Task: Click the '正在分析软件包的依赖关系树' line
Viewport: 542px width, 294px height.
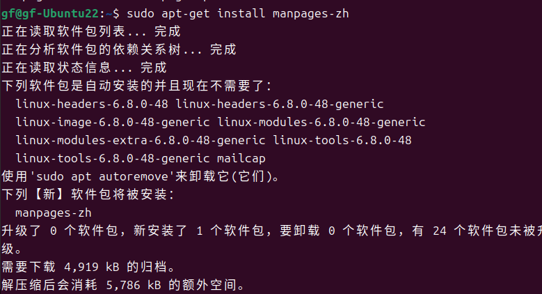Action: 119,49
